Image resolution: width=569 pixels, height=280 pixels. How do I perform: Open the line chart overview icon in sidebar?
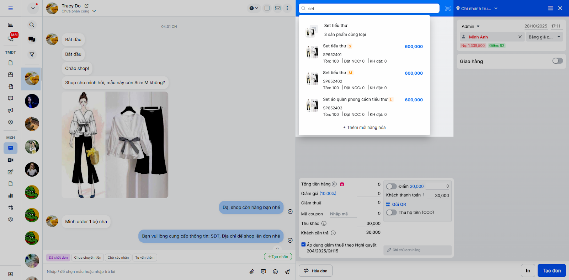10,25
